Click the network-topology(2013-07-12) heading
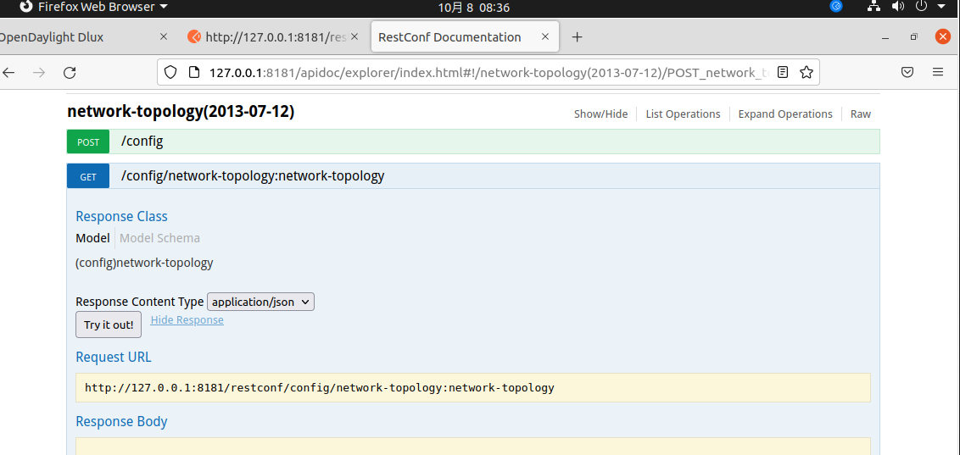 [x=181, y=112]
